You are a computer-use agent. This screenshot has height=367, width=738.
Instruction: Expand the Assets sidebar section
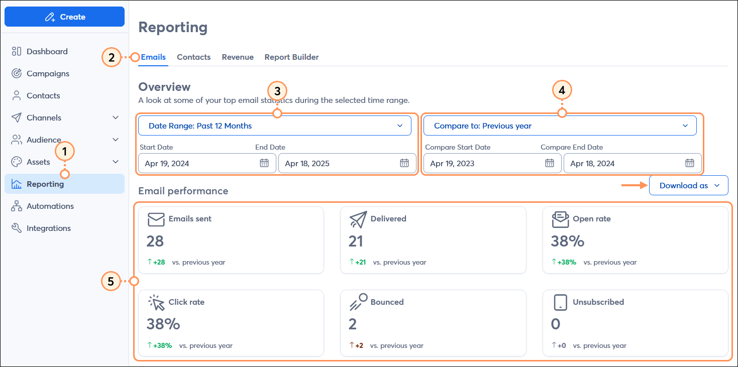point(116,162)
